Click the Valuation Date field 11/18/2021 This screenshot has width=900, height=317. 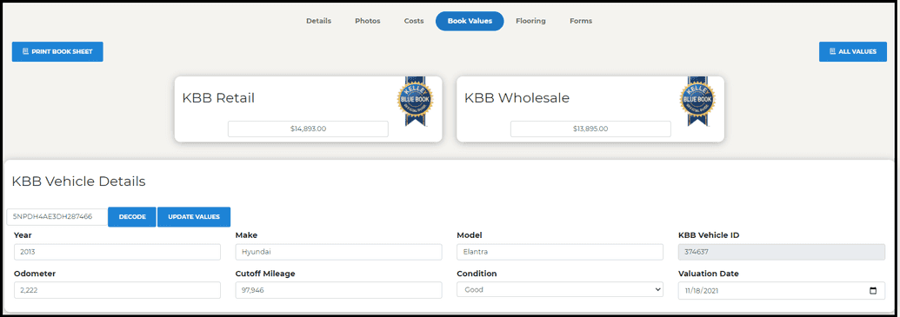(x=782, y=291)
